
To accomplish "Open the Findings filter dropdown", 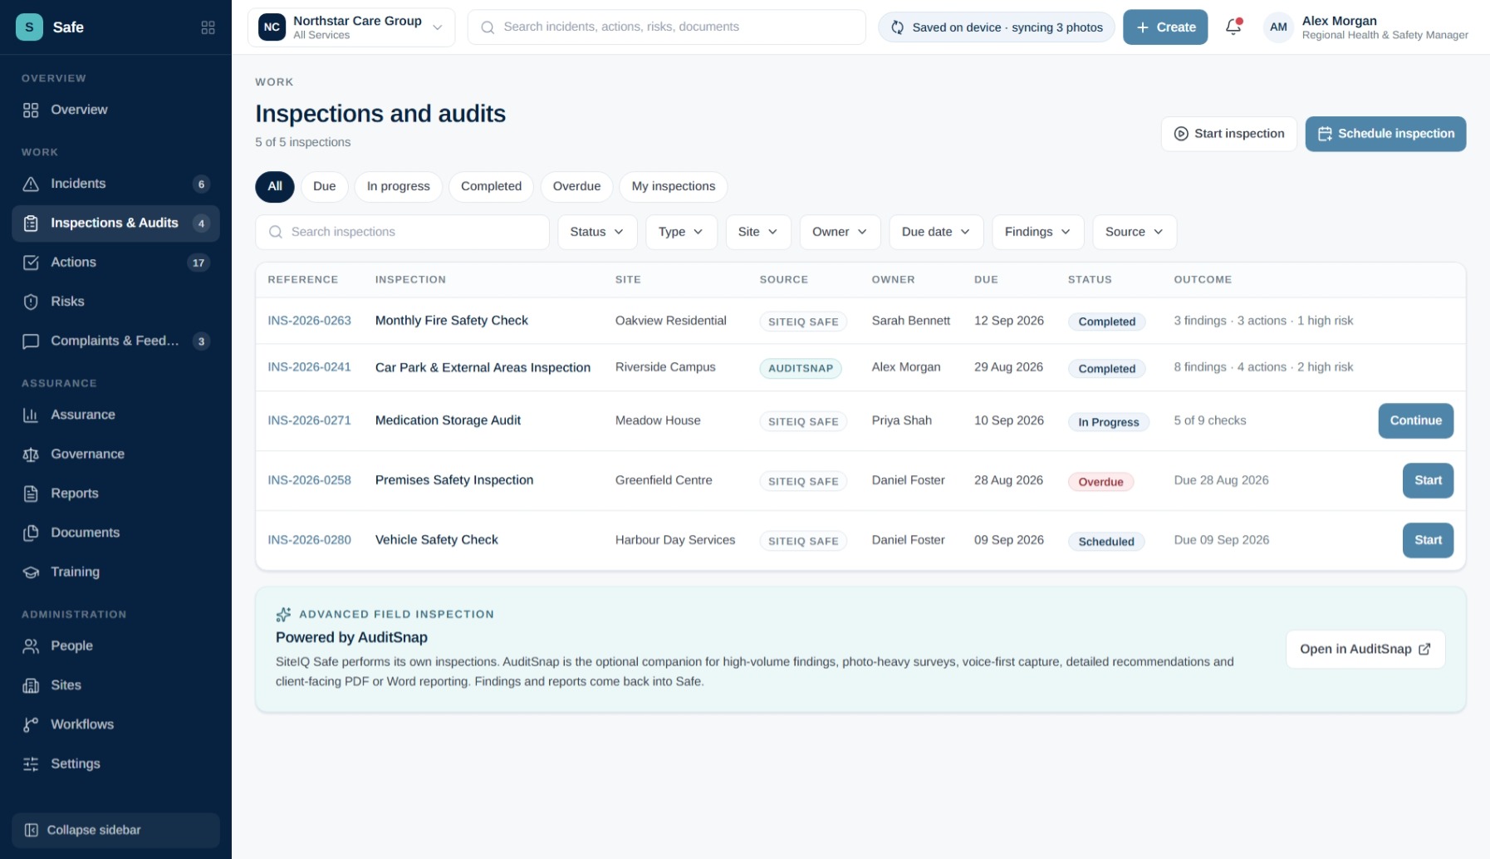I will coord(1037,232).
